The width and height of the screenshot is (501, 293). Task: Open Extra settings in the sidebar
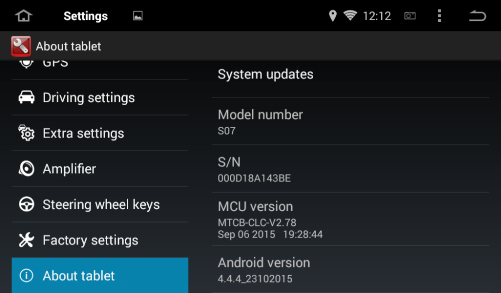click(x=100, y=133)
